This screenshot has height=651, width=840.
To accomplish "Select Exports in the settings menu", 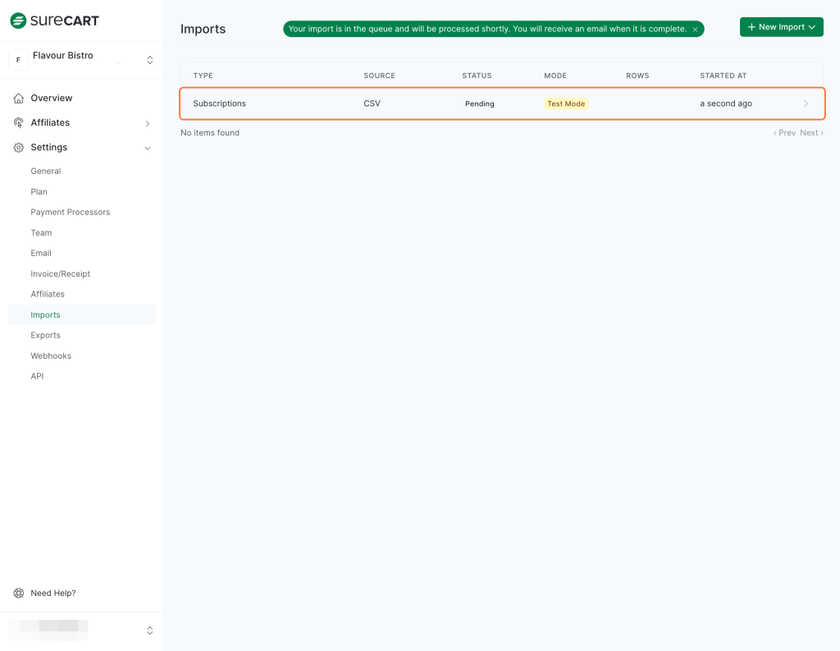I will (46, 336).
